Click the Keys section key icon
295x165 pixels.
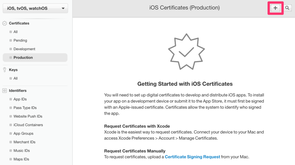[5, 70]
